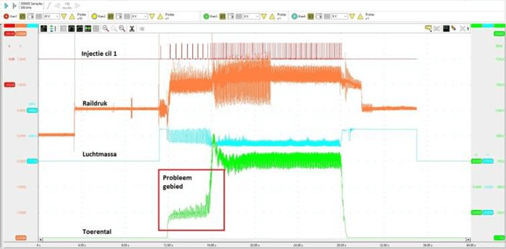This screenshot has height=249, width=506.
Task: Click channel 1 coupling icon
Action: (22, 16)
